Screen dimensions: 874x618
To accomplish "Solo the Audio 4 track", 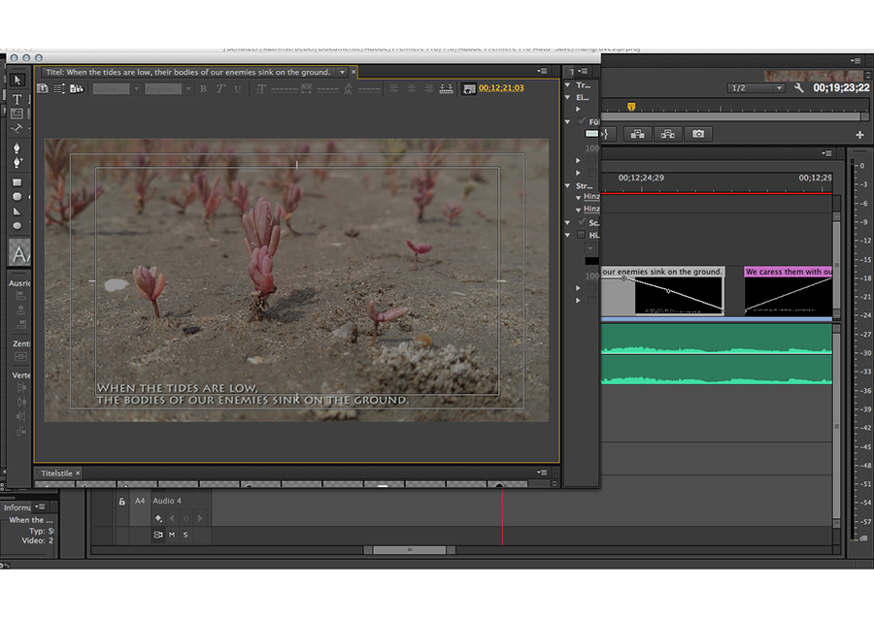I will click(185, 535).
